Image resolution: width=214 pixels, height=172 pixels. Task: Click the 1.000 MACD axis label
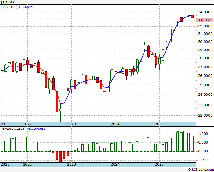tap(203, 134)
